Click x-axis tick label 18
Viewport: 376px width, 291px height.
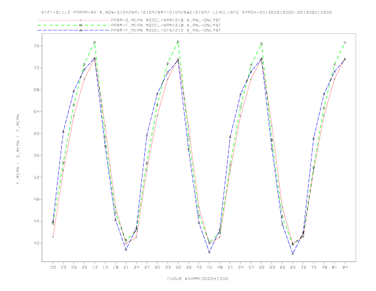[115, 267]
